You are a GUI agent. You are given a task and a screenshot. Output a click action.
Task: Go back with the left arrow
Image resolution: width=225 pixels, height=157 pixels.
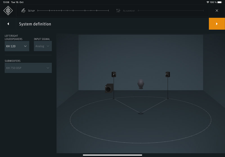click(x=8, y=24)
